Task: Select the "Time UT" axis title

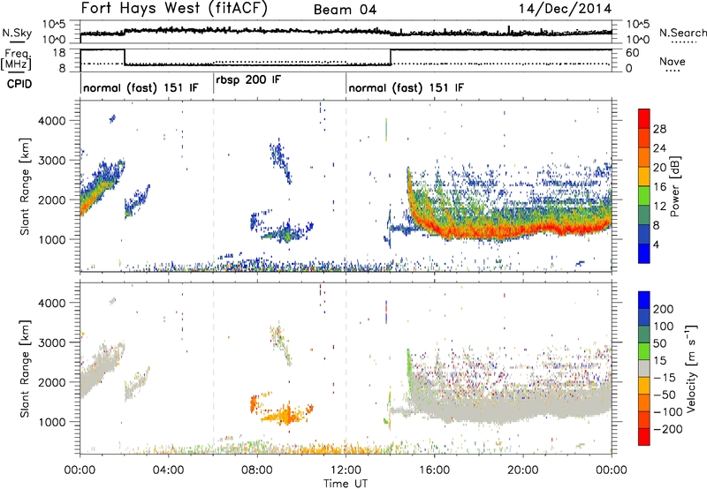Action: point(346,484)
